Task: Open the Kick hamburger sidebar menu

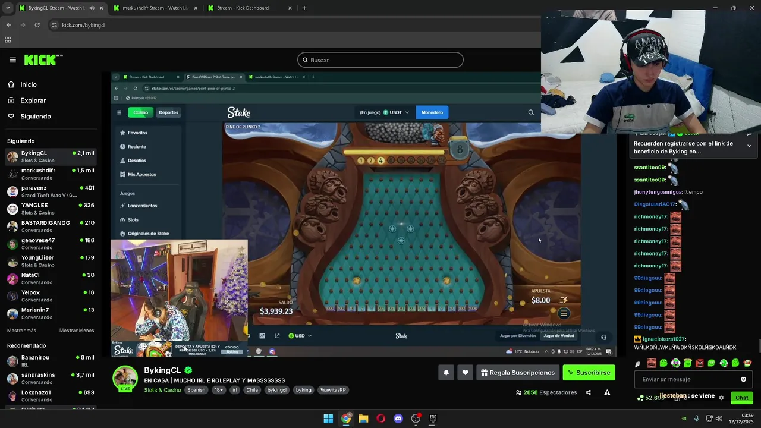Action: 12,60
